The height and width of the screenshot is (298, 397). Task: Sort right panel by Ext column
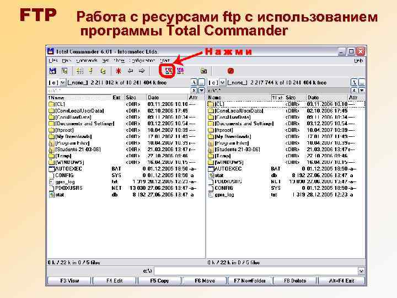[x=277, y=98]
